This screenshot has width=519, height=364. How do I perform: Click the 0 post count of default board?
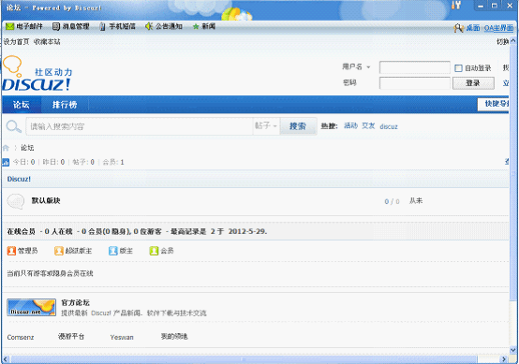coord(387,201)
